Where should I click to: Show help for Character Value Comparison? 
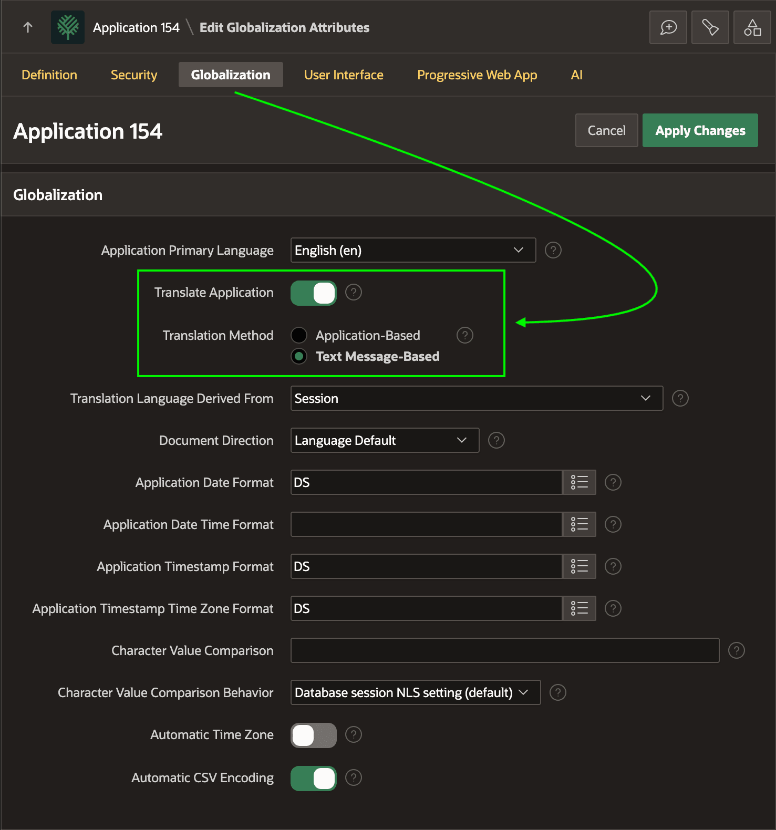[x=737, y=650]
